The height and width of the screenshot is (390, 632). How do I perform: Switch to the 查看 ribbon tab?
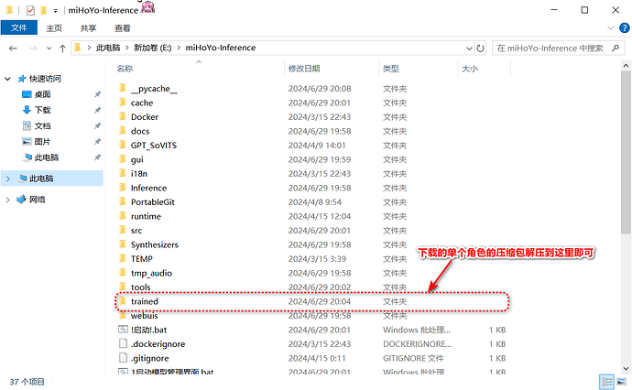(123, 27)
